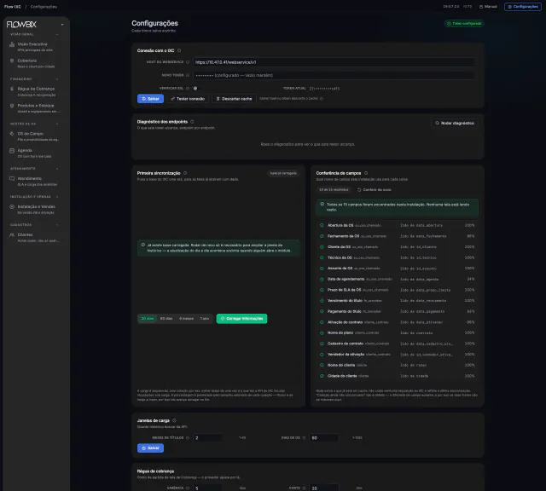Open the dropdown next to the Flowbix logo

[x=62, y=25]
